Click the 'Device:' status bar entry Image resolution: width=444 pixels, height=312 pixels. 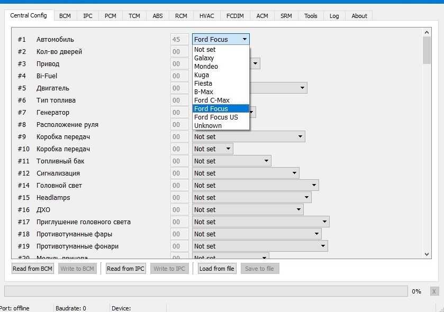tap(121, 308)
